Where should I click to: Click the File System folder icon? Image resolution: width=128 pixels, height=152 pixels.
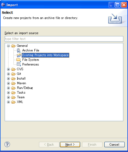pyautogui.click(x=19, y=60)
